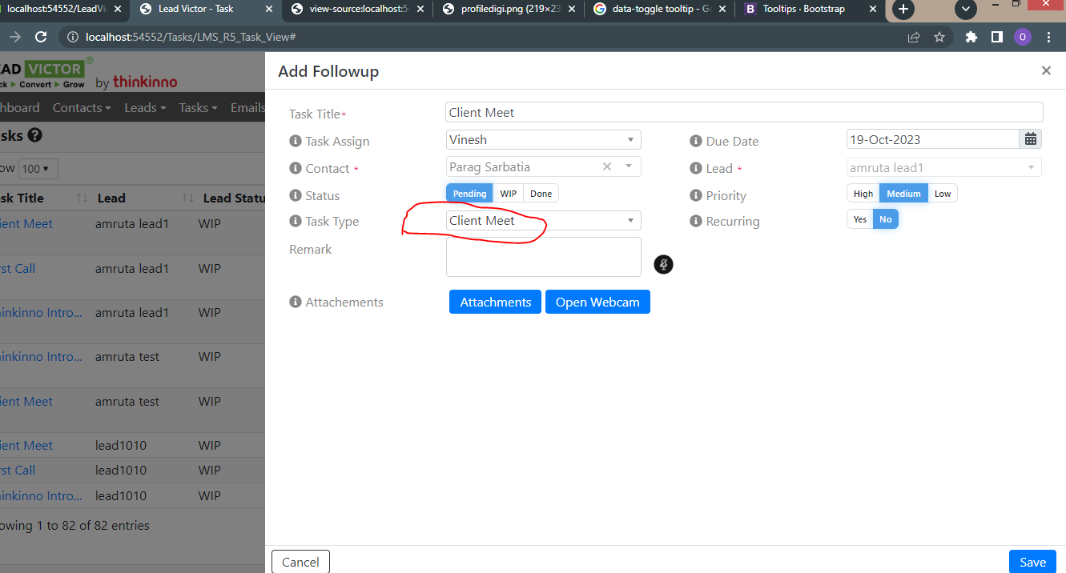Click the share page icon
This screenshot has width=1066, height=573.
(x=914, y=37)
